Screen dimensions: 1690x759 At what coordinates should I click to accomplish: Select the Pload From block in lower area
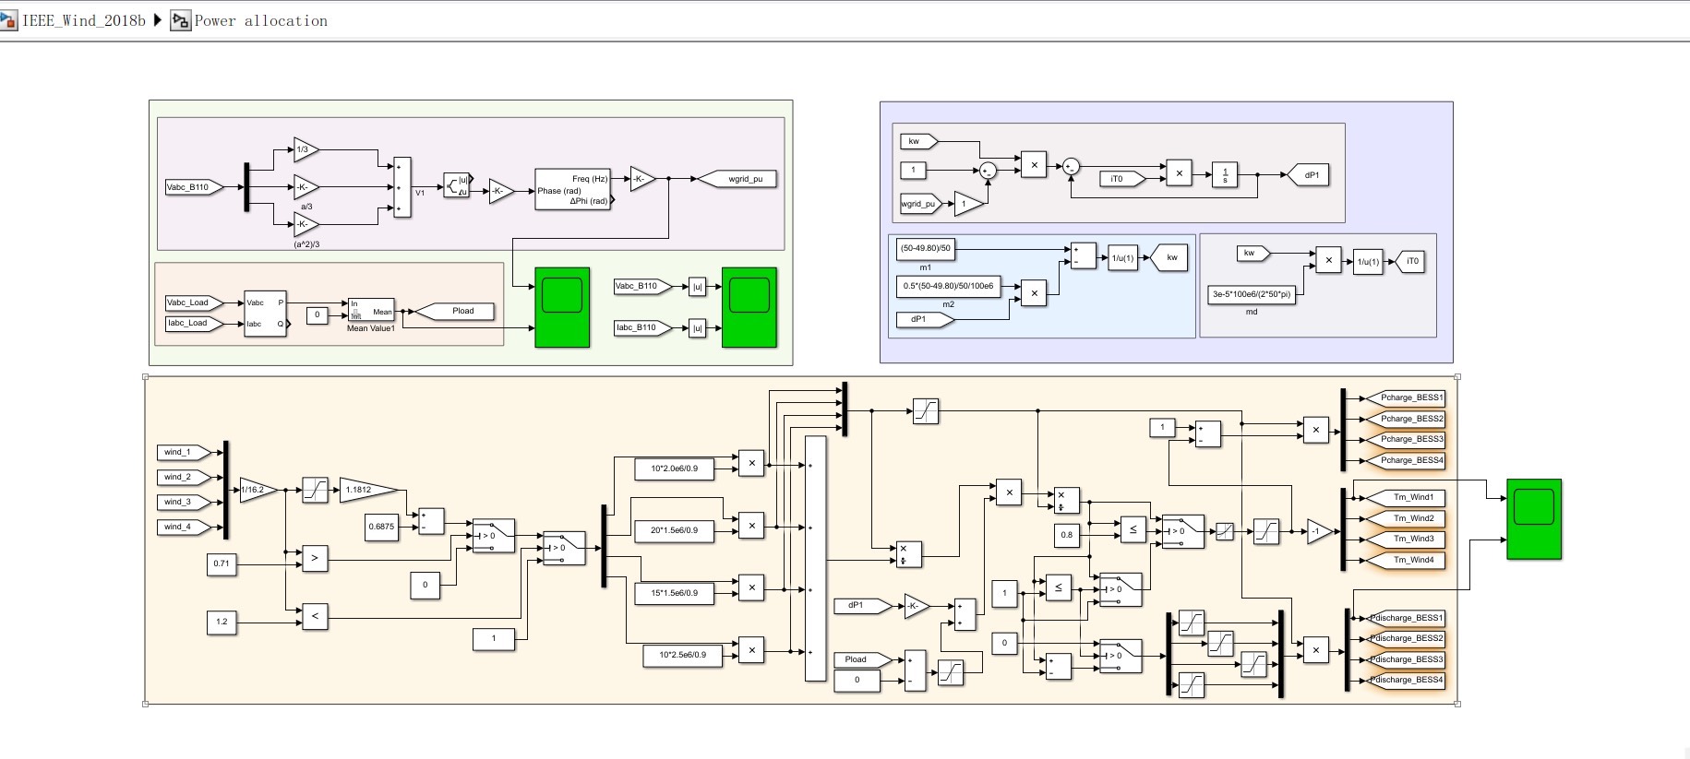864,659
